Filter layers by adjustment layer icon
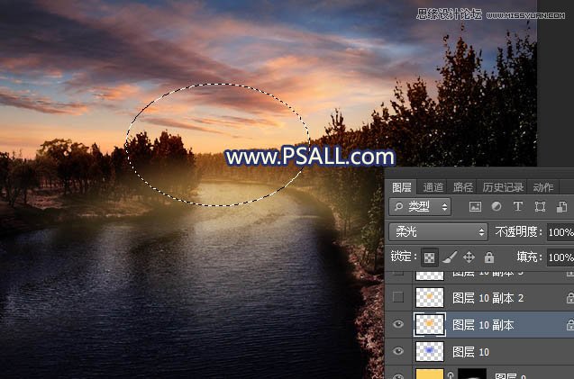Viewport: 574px width, 379px height. pos(497,207)
